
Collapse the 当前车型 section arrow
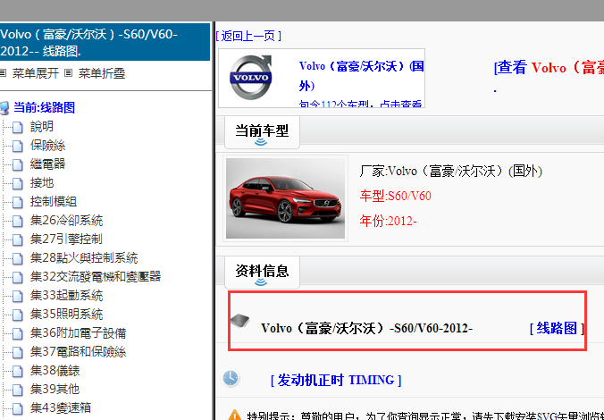tap(261, 142)
